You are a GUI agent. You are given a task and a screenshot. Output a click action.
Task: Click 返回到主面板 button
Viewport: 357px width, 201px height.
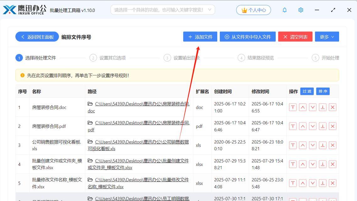[37, 37]
